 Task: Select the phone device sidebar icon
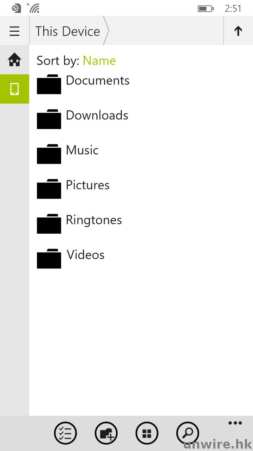14,89
